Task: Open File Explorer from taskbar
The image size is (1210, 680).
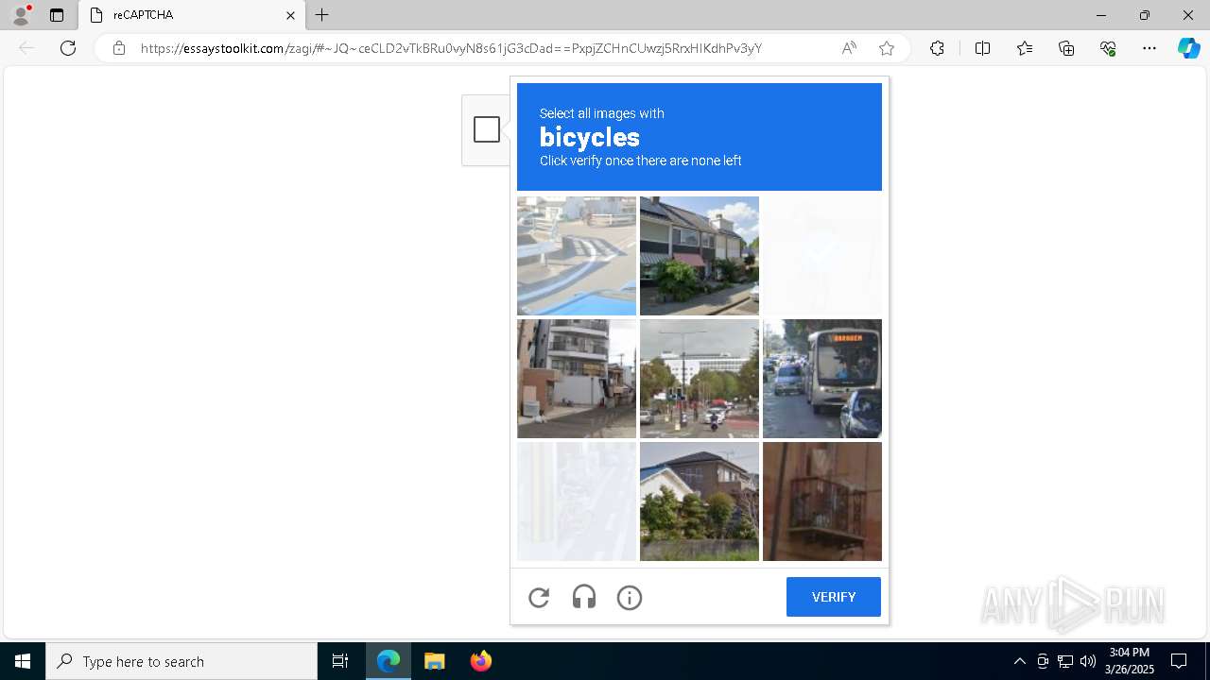Action: pos(434,661)
